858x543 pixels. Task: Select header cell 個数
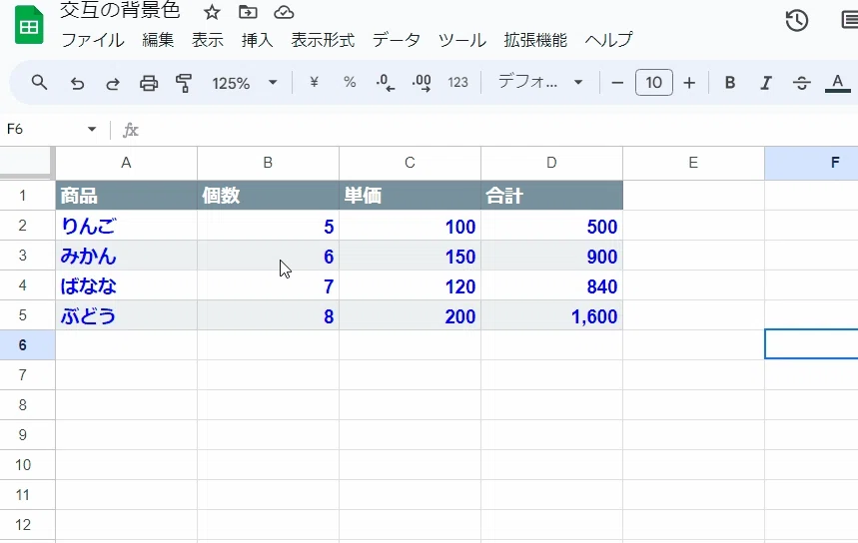[x=268, y=196]
